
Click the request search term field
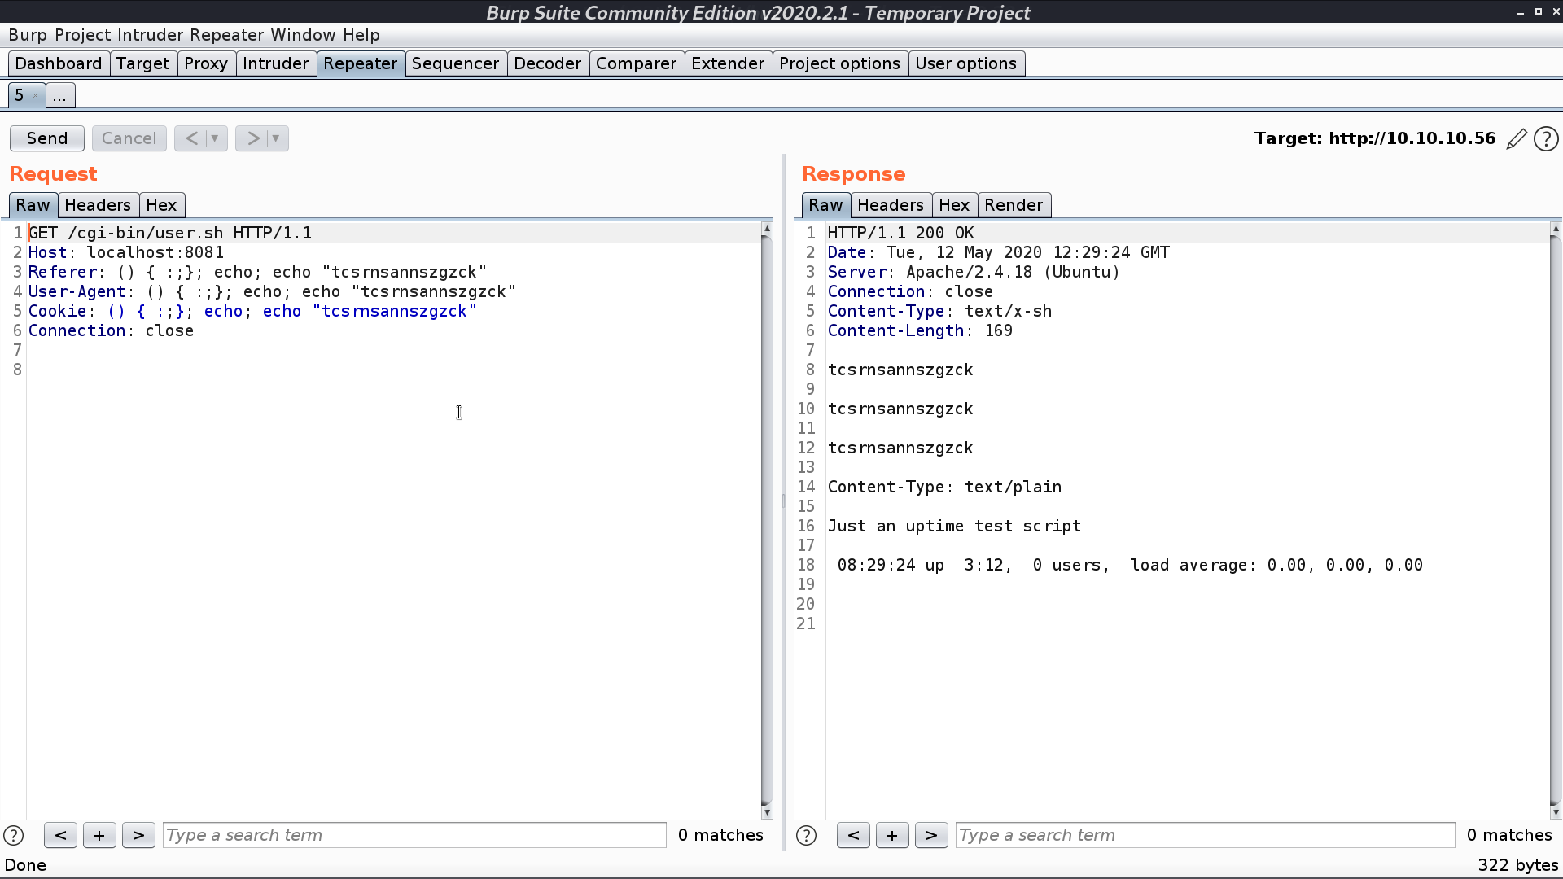pos(414,835)
